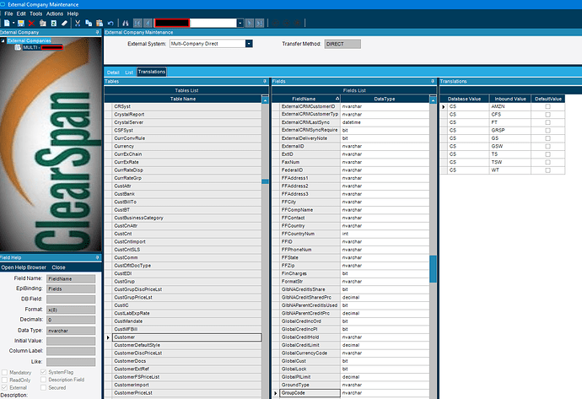Image resolution: width=582 pixels, height=399 pixels.
Task: Tick DefaultValue checkbox for FT row
Action: (x=547, y=122)
